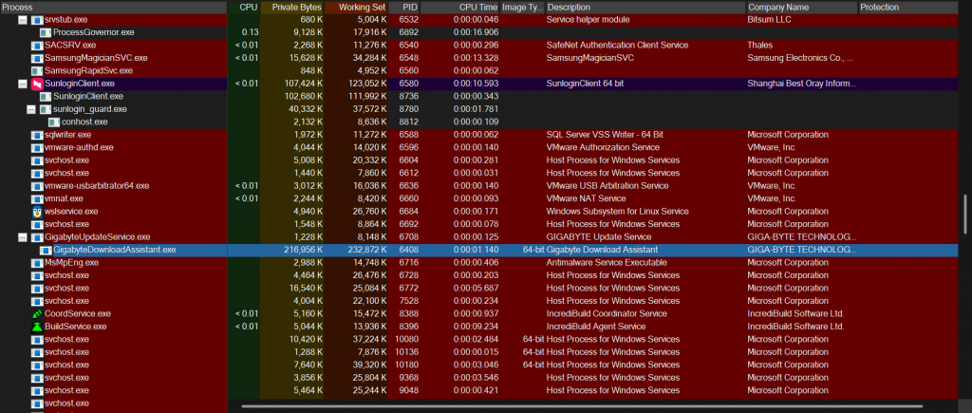Click the PID value 6580

click(409, 84)
